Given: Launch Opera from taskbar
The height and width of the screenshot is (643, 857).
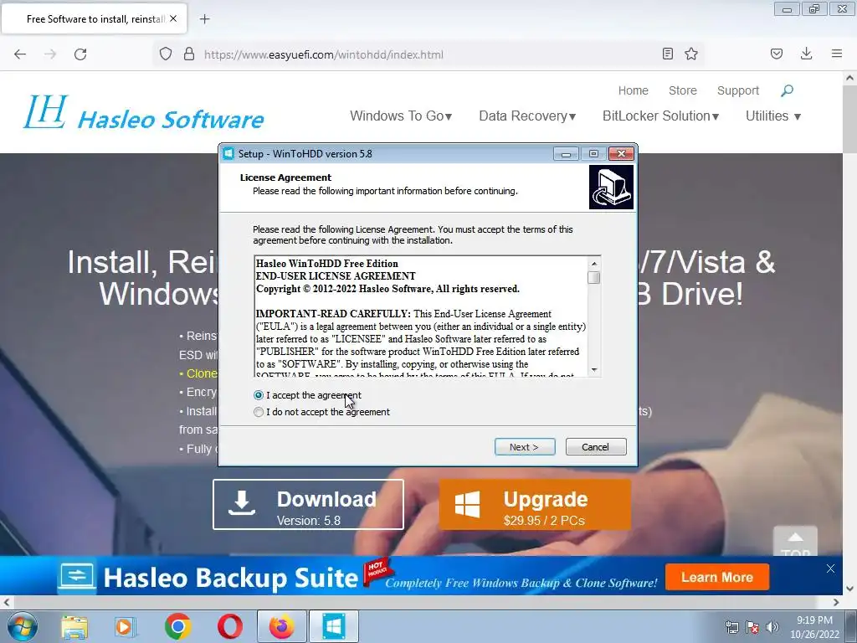Looking at the screenshot, I should [x=230, y=626].
